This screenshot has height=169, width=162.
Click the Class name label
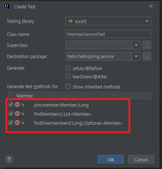pyautogui.click(x=18, y=34)
